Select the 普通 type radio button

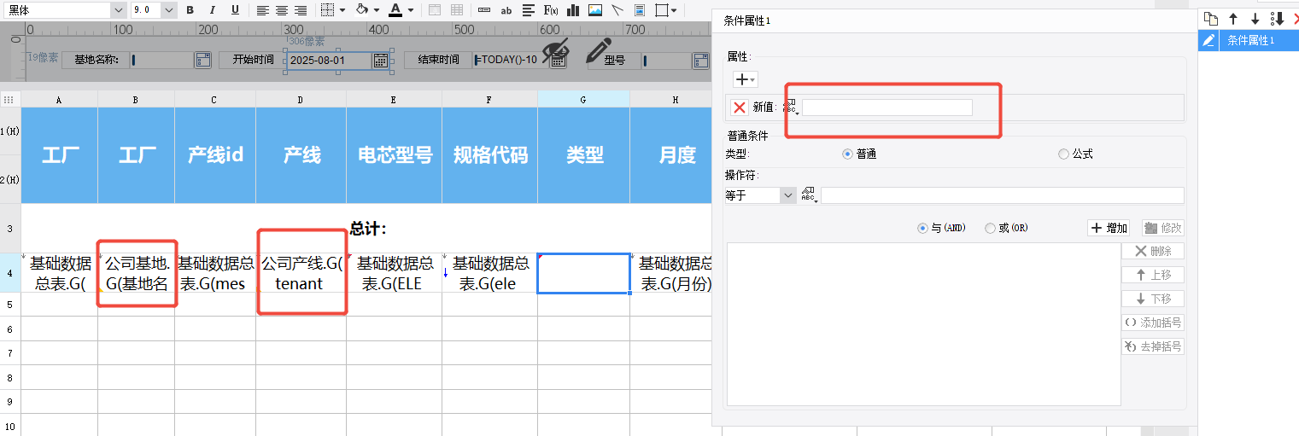(x=847, y=154)
